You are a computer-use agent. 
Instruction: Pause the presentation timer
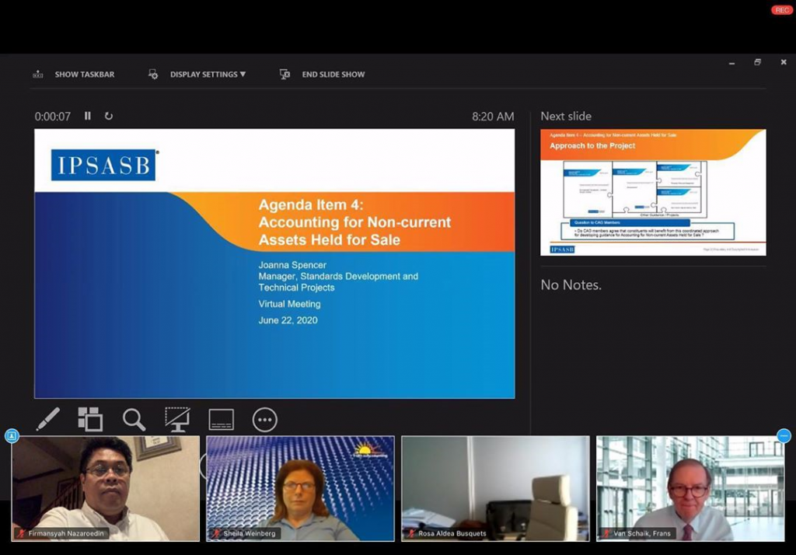(88, 116)
